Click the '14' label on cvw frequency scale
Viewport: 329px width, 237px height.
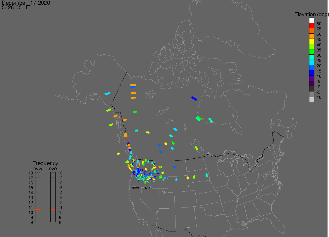click(31, 193)
